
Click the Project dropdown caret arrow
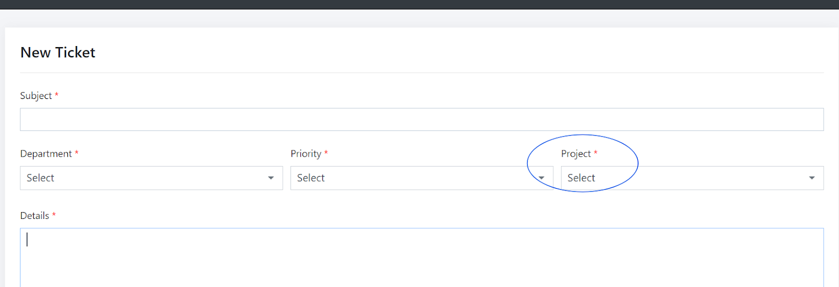tap(812, 178)
